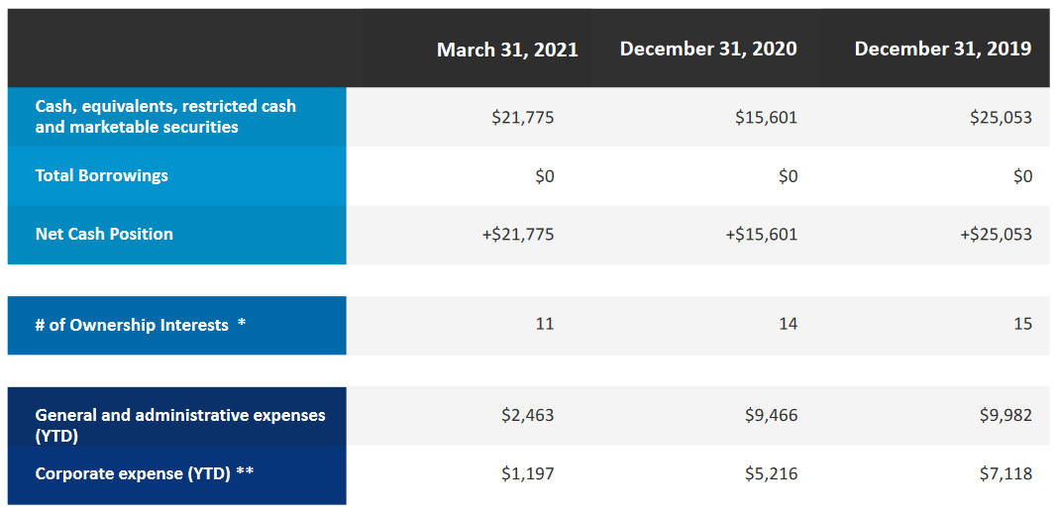This screenshot has height=513, width=1058.
Task: Click the +$21,775 net cash position value
Action: tap(517, 235)
